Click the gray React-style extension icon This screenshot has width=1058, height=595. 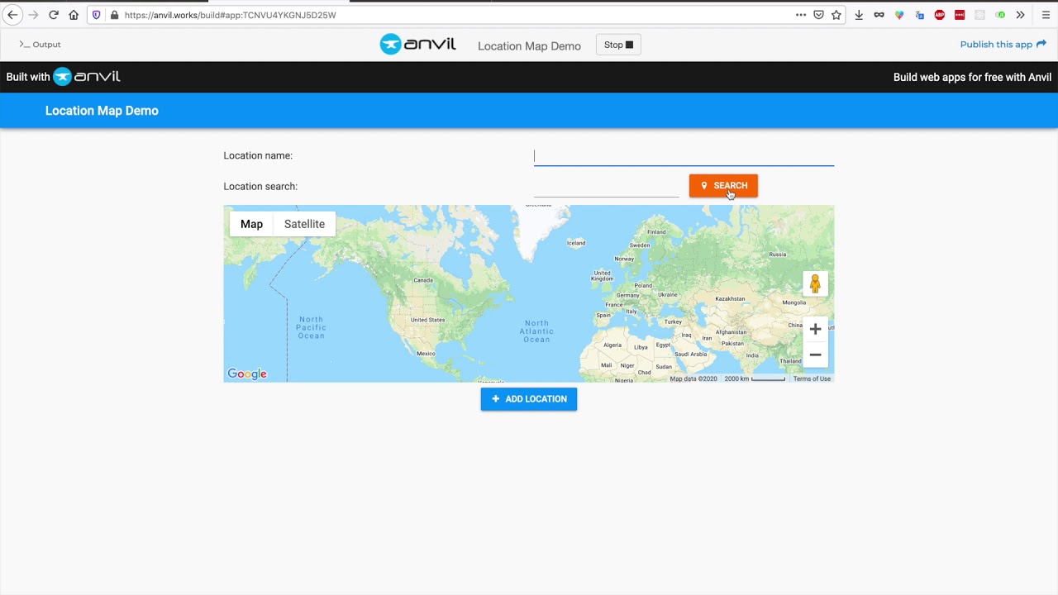click(980, 15)
